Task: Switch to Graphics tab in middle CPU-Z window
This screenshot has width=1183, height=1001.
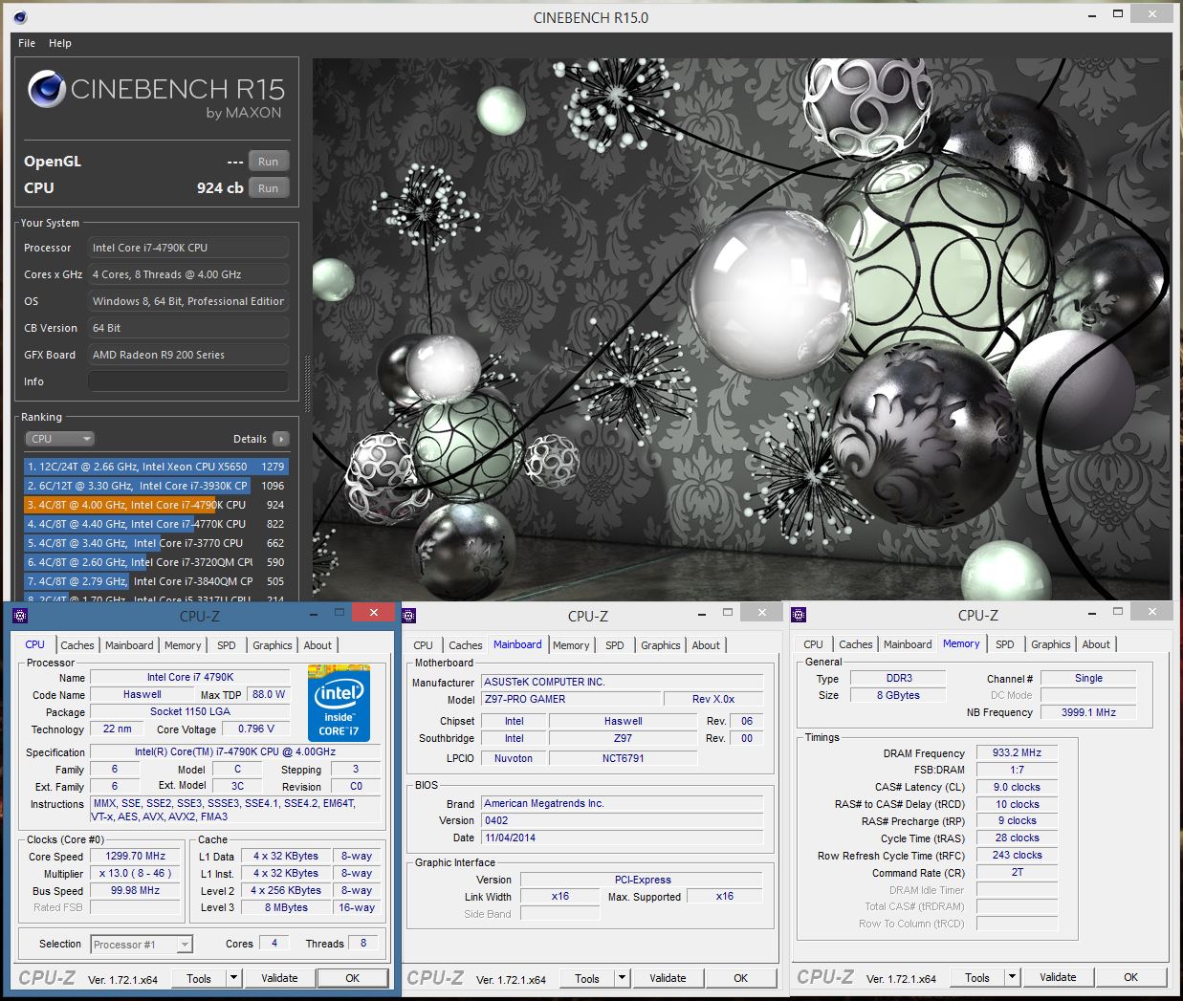Action: pyautogui.click(x=661, y=645)
